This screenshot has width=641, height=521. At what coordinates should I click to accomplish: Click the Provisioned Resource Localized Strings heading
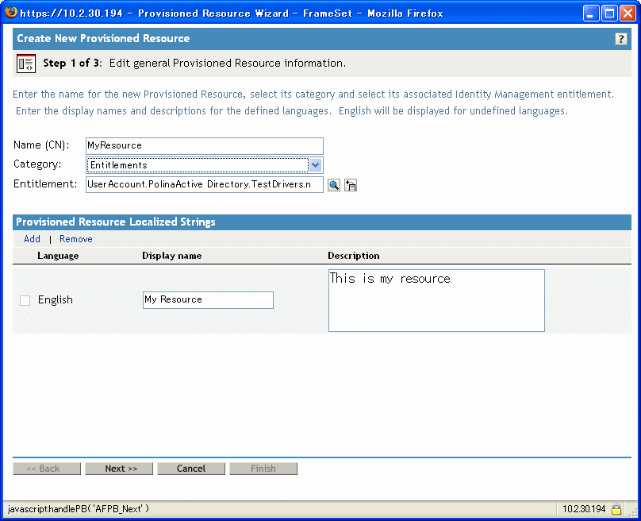click(116, 222)
